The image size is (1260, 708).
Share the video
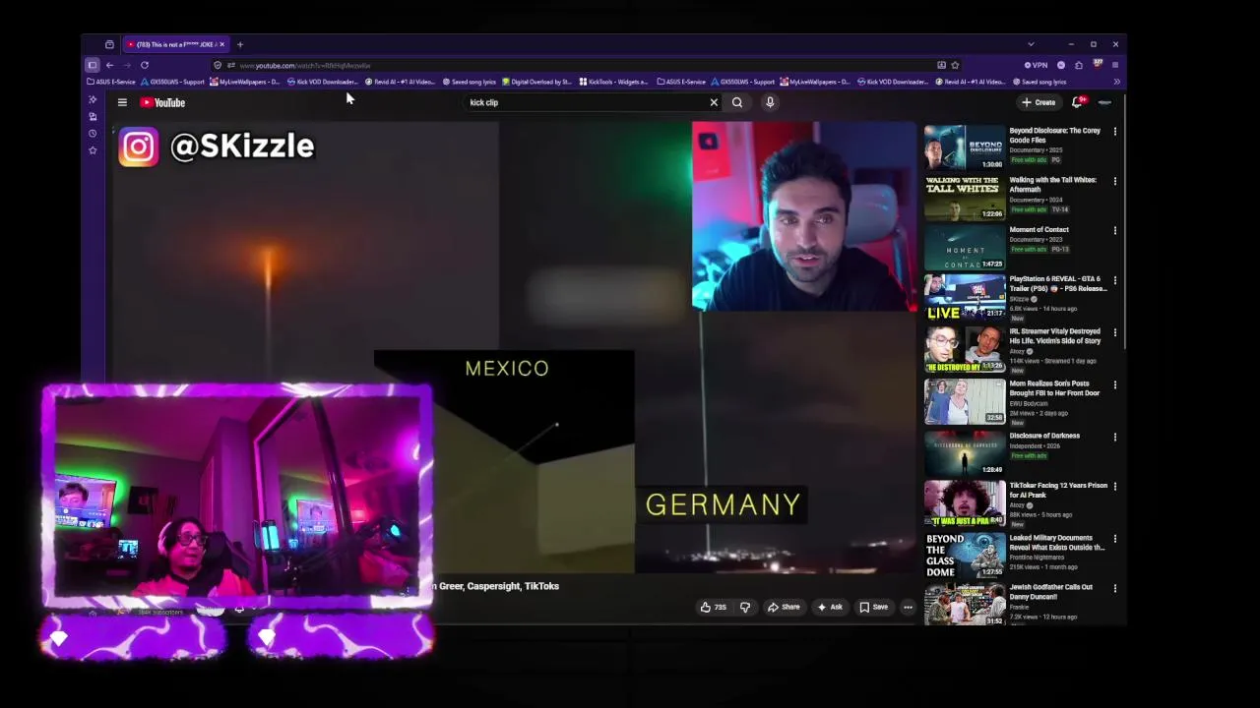click(784, 607)
